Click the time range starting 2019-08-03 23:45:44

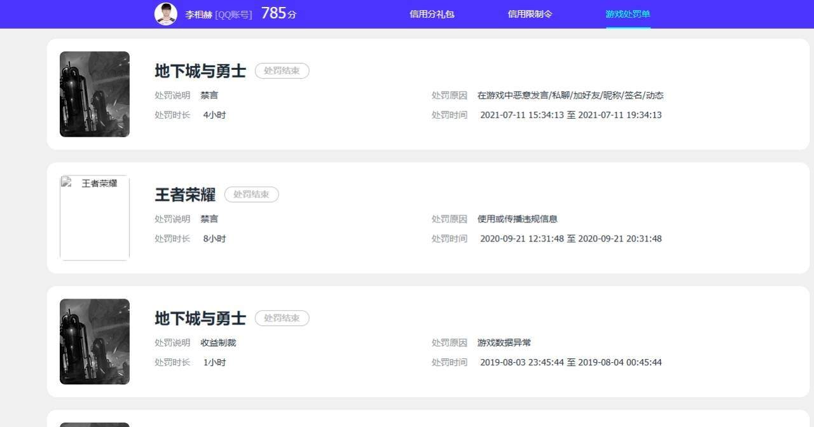(570, 362)
